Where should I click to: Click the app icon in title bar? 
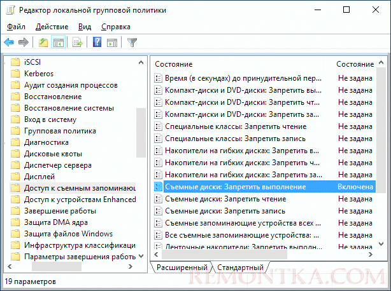10,10
